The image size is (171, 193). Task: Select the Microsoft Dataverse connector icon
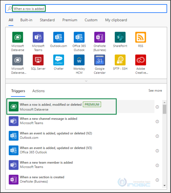pos(18,37)
